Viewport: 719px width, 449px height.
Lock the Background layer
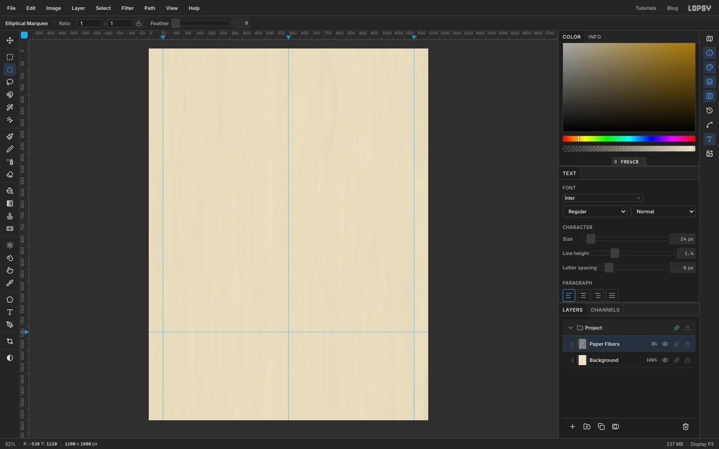[x=688, y=360]
